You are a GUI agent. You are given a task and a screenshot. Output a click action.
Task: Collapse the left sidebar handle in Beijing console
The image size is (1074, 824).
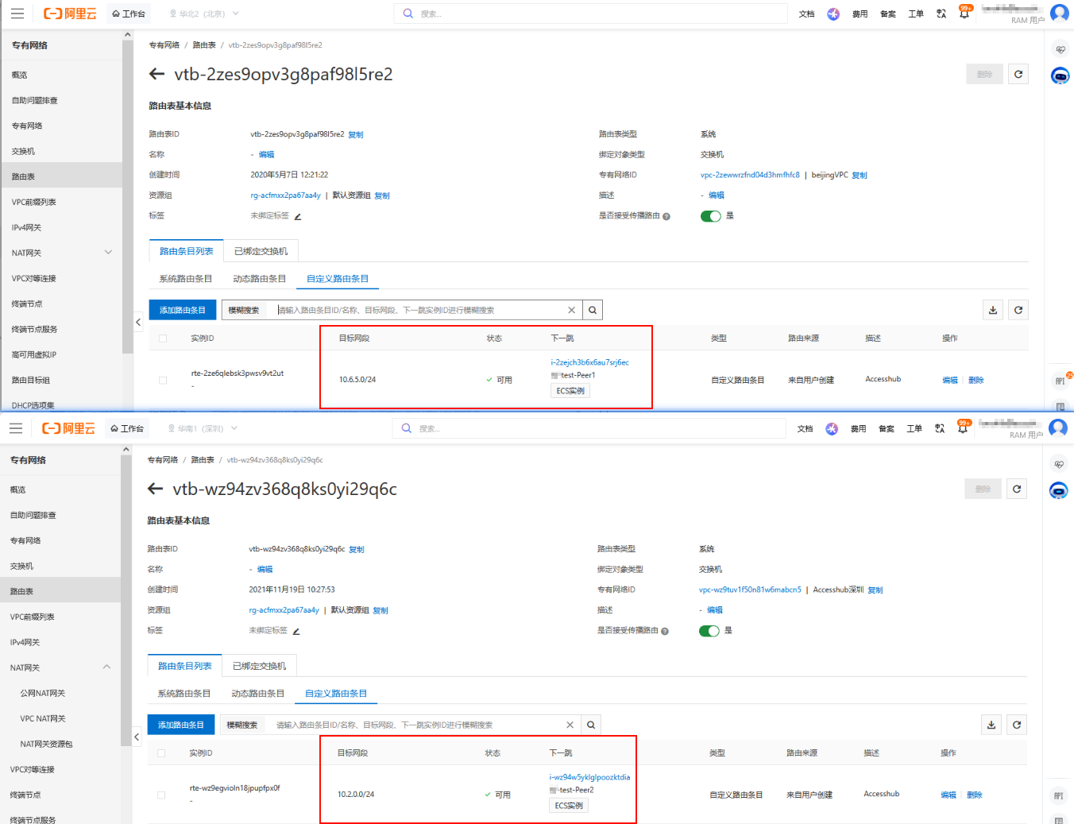[138, 322]
